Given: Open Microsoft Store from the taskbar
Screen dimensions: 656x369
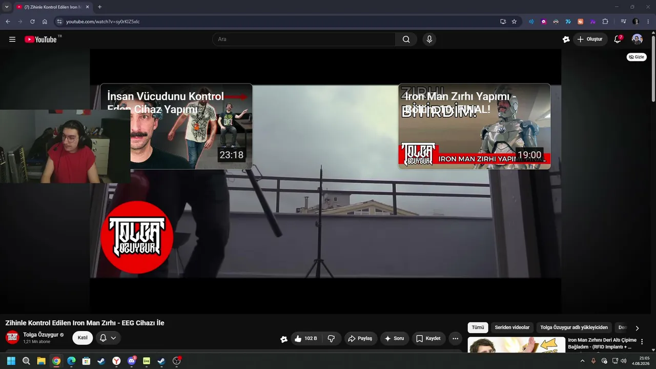Looking at the screenshot, I should point(86,361).
